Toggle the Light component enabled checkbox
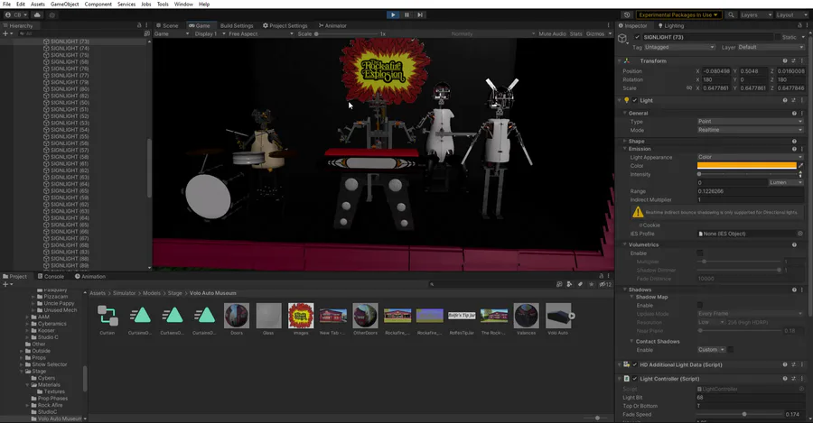The width and height of the screenshot is (813, 423). tap(635, 100)
